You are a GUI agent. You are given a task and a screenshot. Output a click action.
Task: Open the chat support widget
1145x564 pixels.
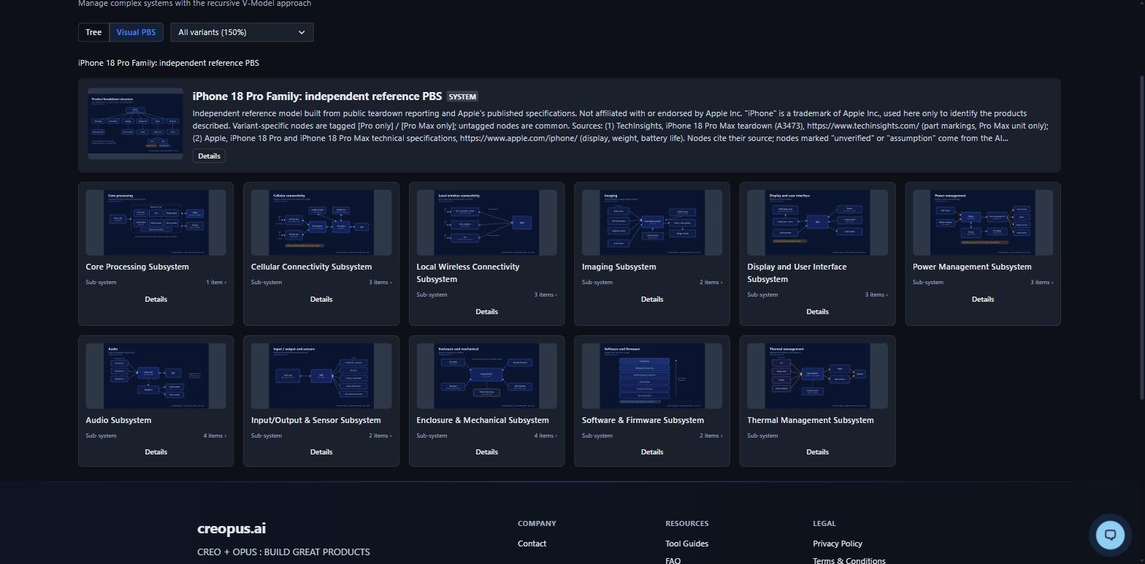1110,535
